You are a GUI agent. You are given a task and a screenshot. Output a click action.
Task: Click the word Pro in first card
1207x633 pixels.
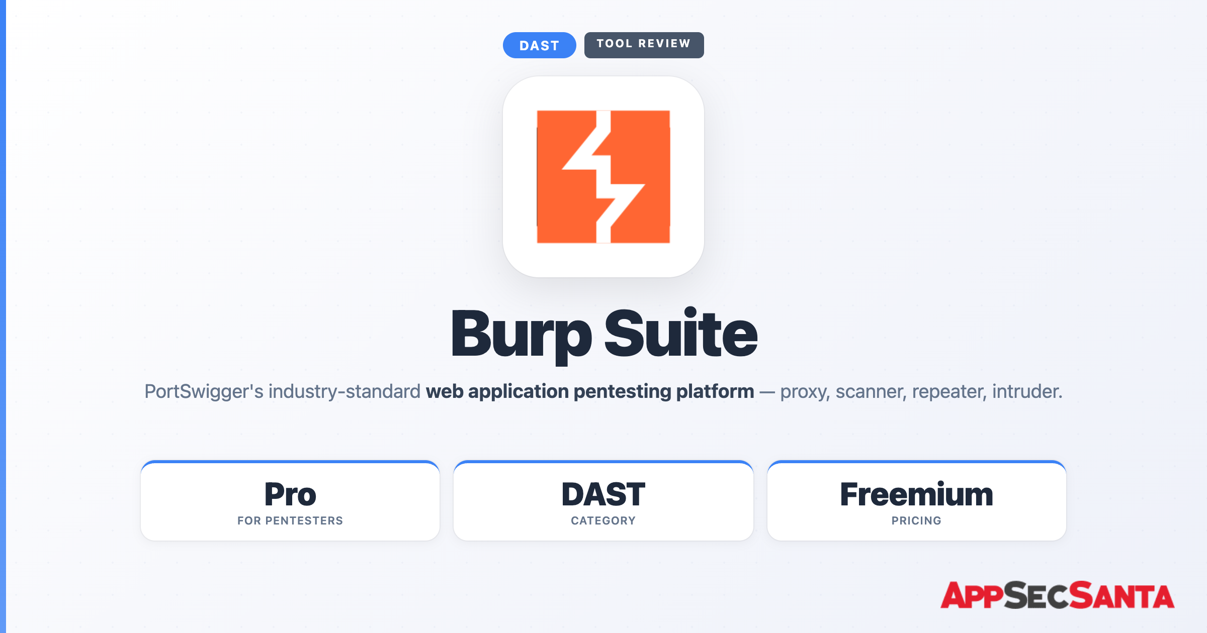290,494
